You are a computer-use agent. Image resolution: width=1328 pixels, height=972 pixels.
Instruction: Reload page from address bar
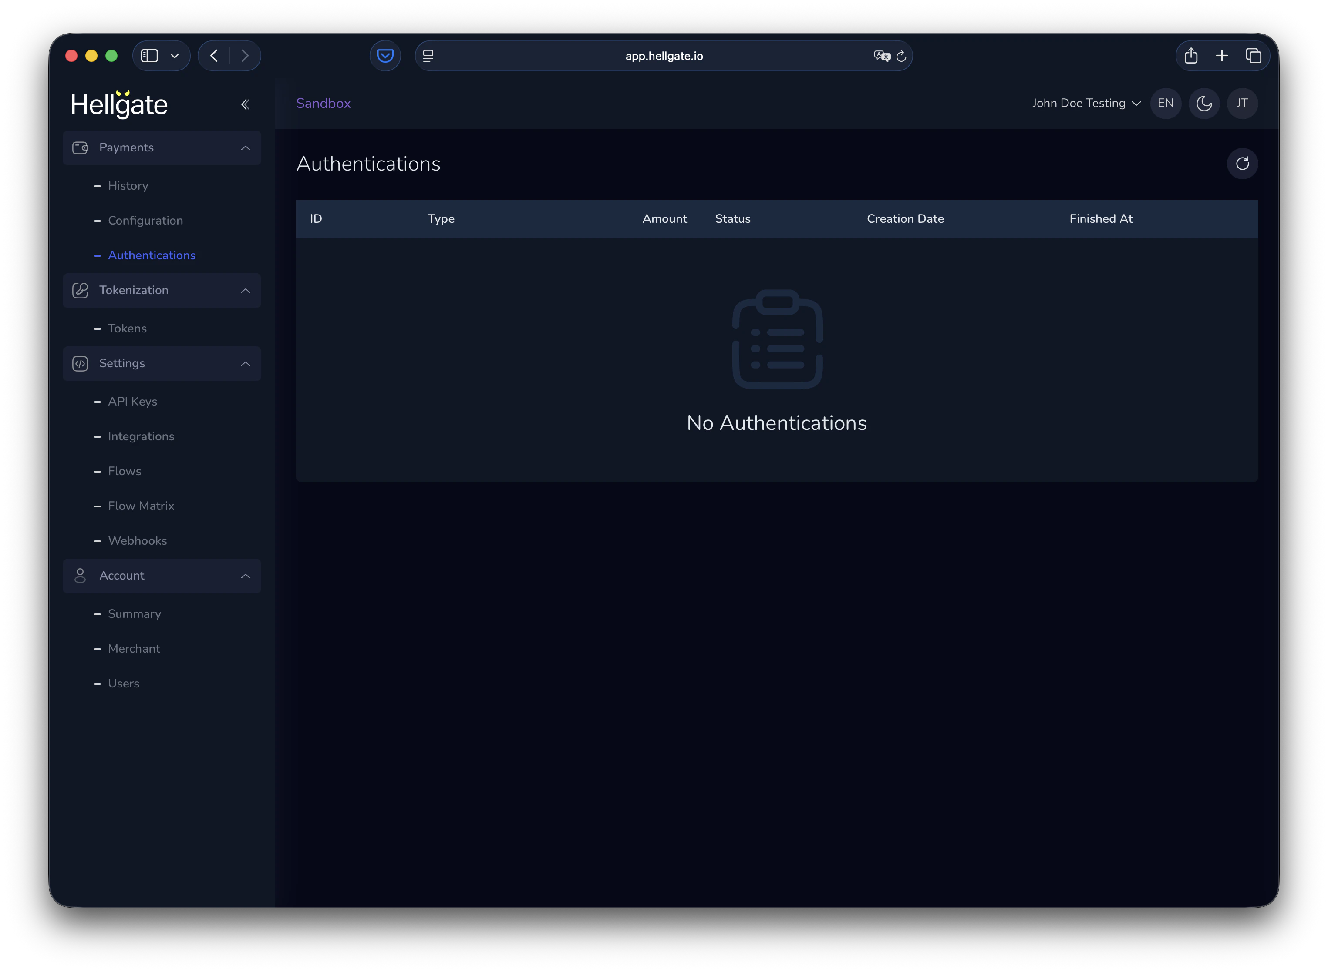click(x=900, y=56)
